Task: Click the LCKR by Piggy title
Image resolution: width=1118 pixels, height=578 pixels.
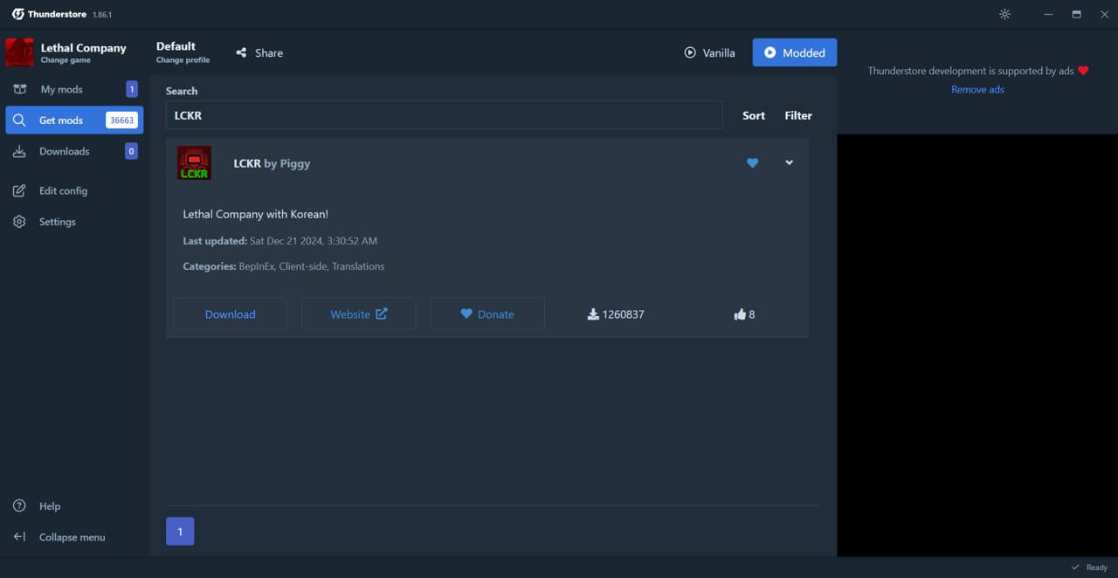Action: tap(272, 163)
